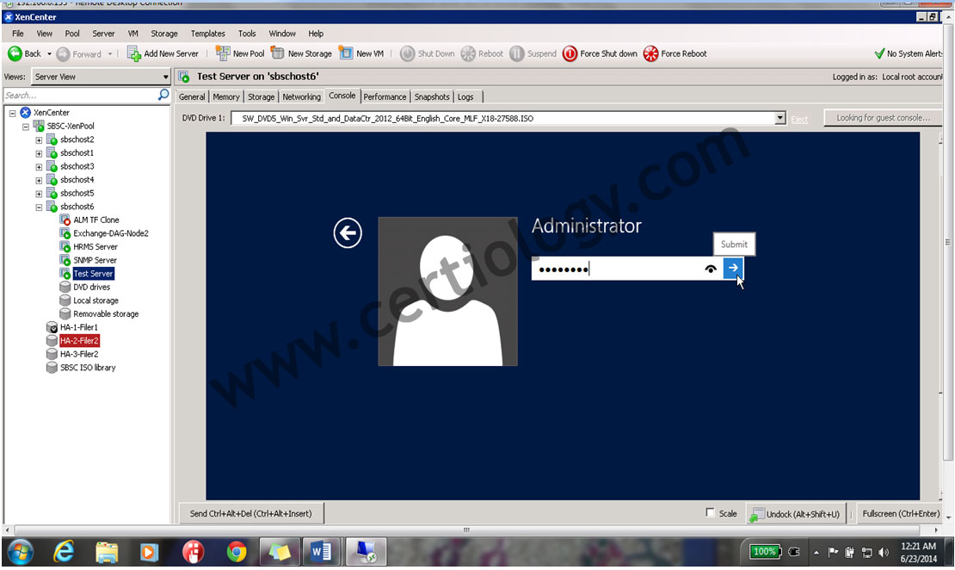Click the Forward arrow icon
Viewport: 955px width, 570px height.
click(63, 54)
